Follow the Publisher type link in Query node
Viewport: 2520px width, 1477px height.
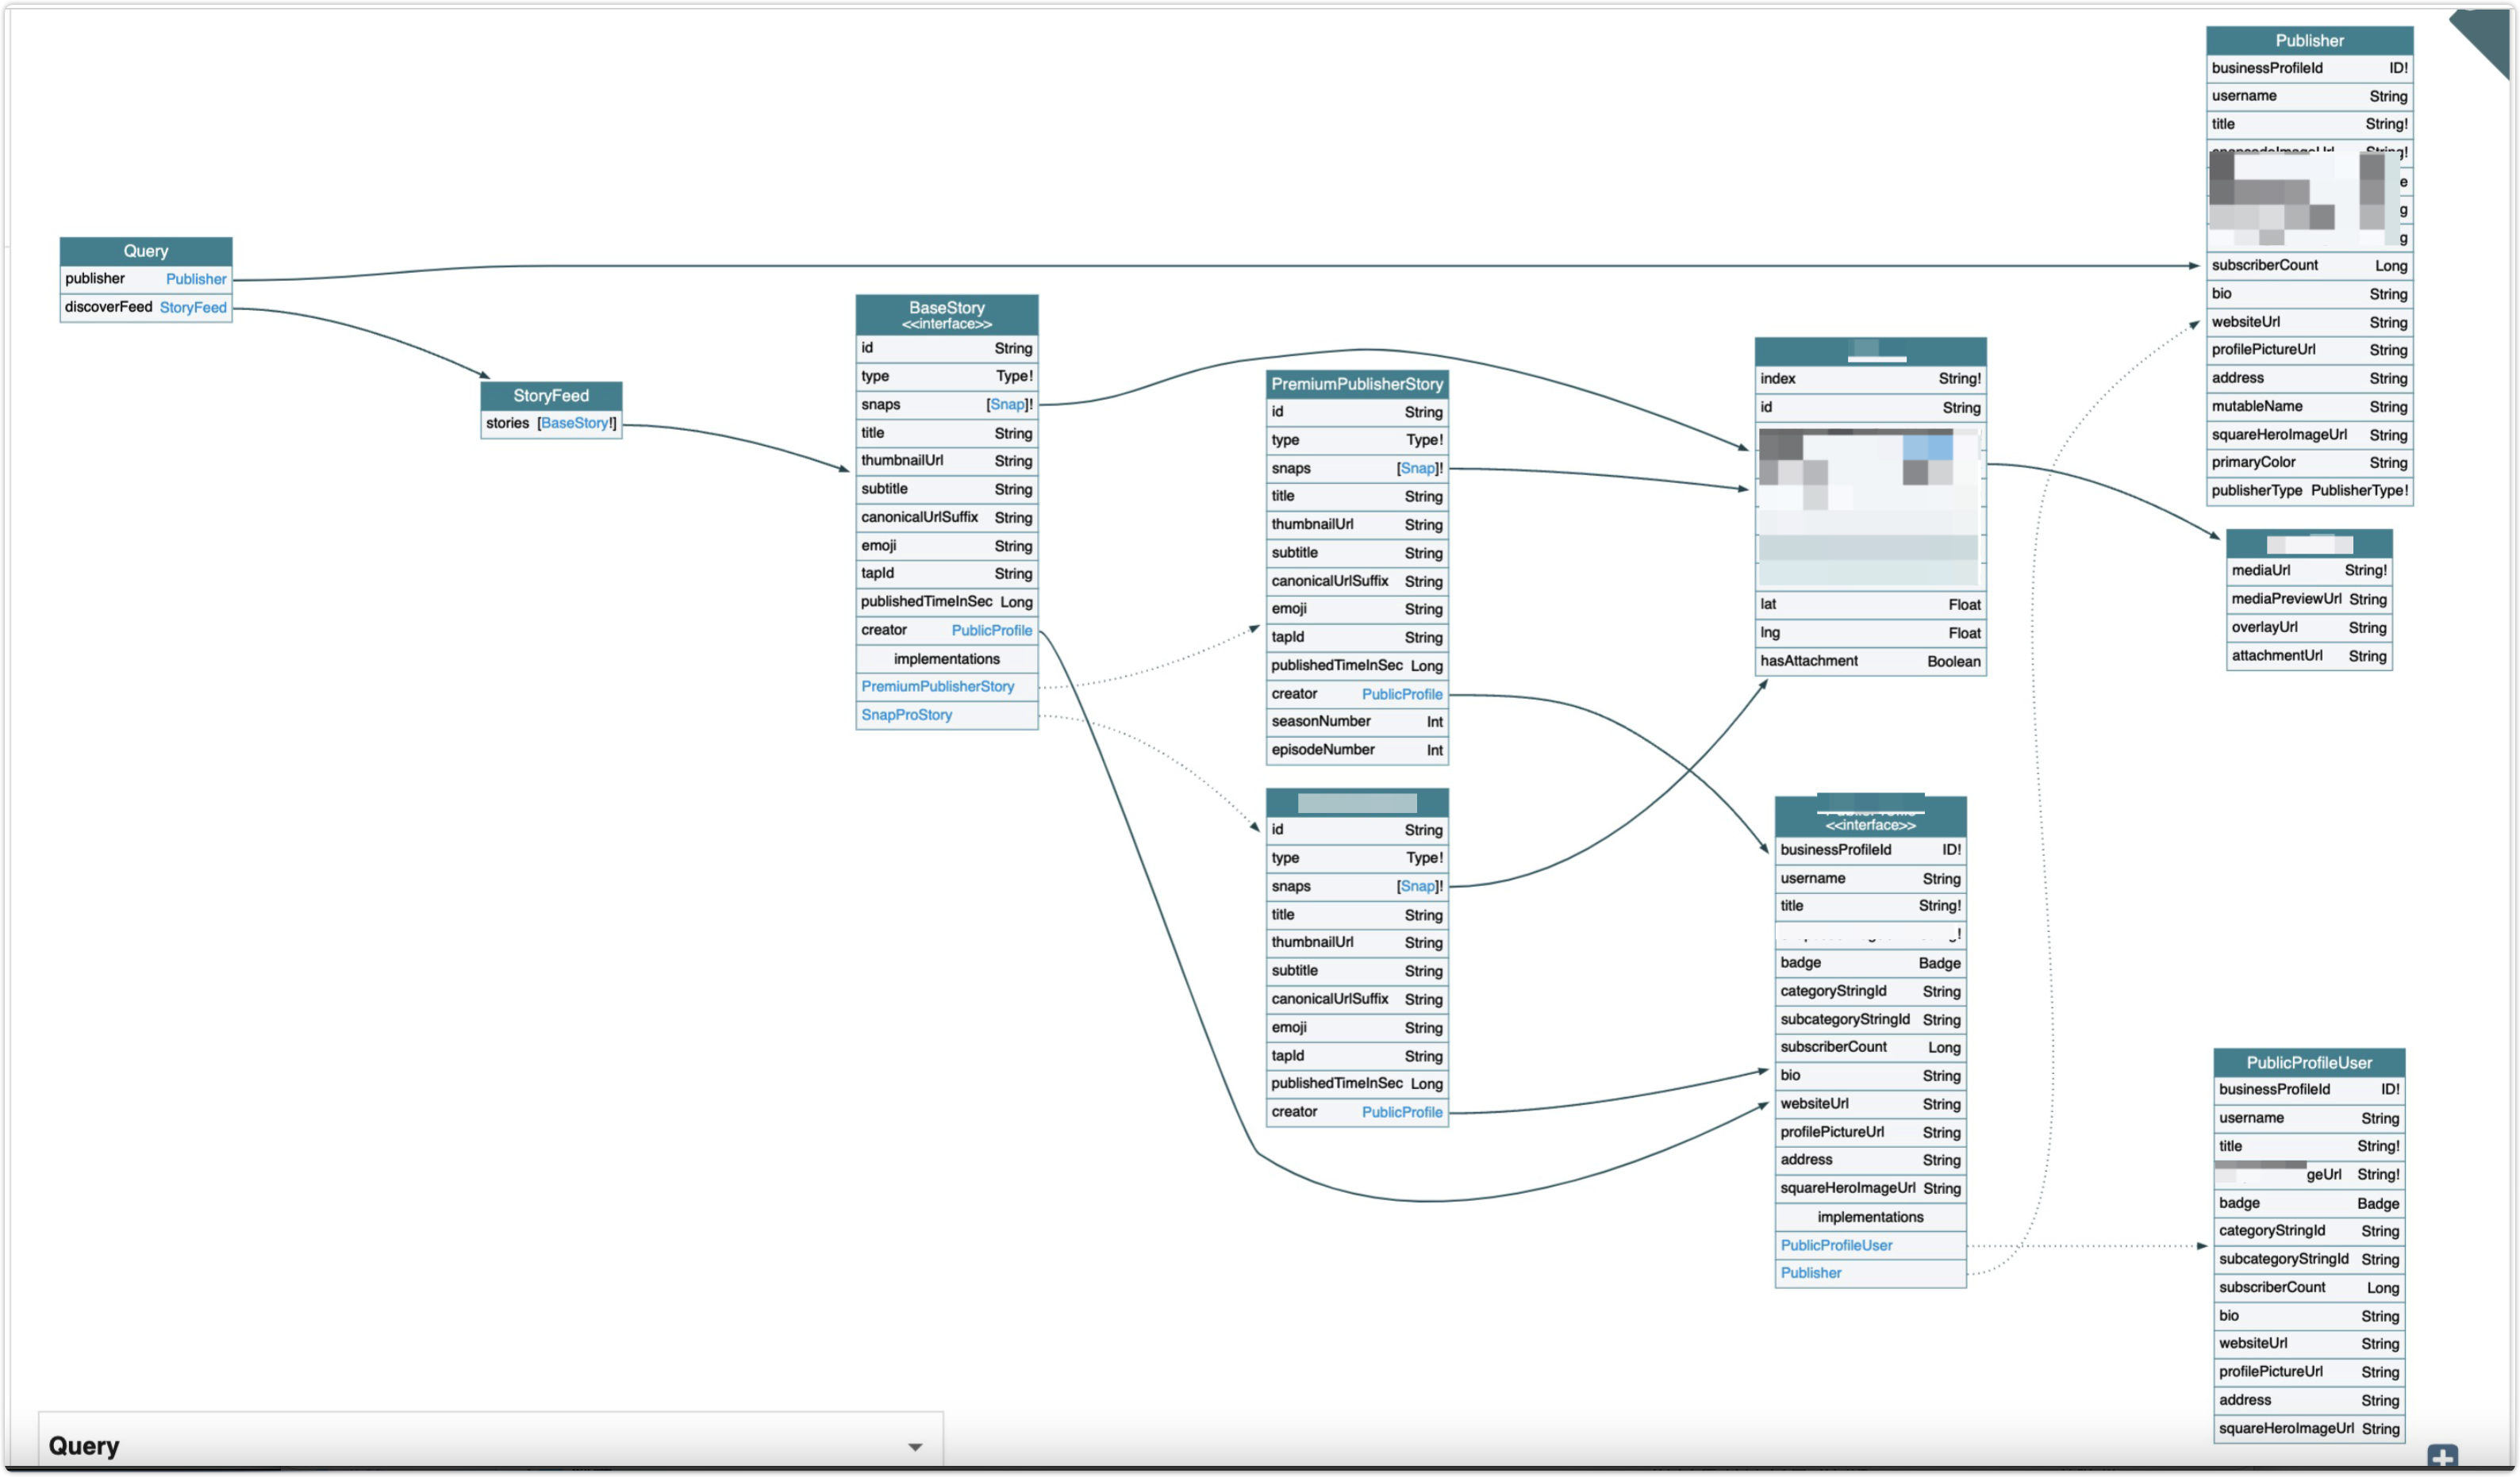point(196,279)
